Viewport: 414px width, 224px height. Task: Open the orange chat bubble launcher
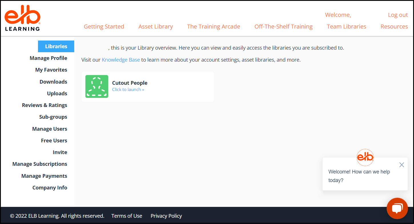click(397, 208)
